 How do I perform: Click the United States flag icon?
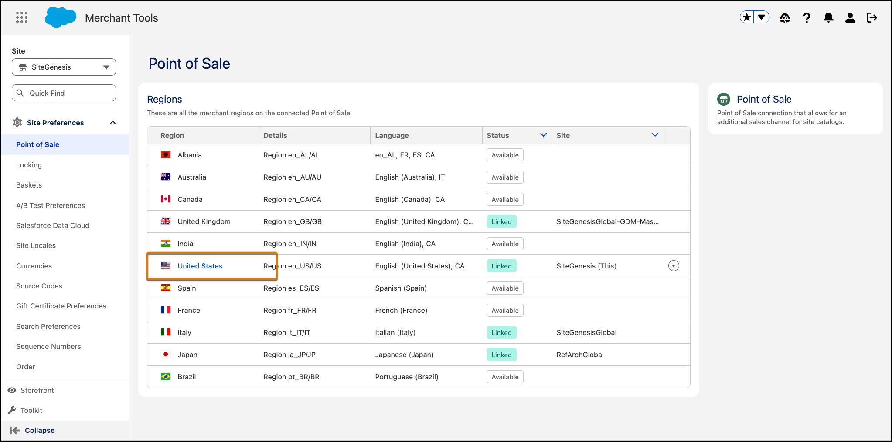pyautogui.click(x=166, y=266)
